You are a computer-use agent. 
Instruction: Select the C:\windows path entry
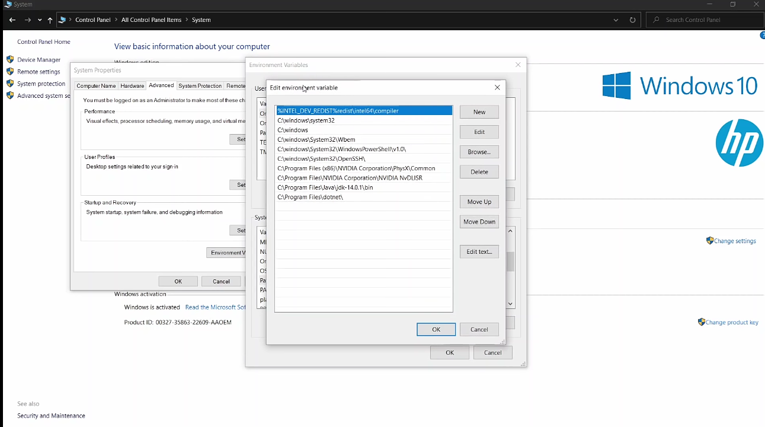[364, 130]
